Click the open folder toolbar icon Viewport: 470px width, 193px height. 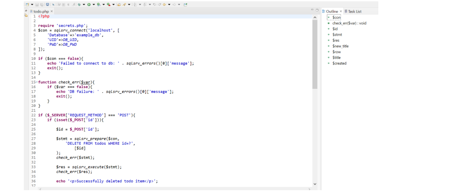click(119, 5)
